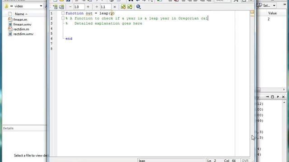This screenshot has width=289, height=162.
Task: Click the leap function name in status bar
Action: [x=142, y=161]
